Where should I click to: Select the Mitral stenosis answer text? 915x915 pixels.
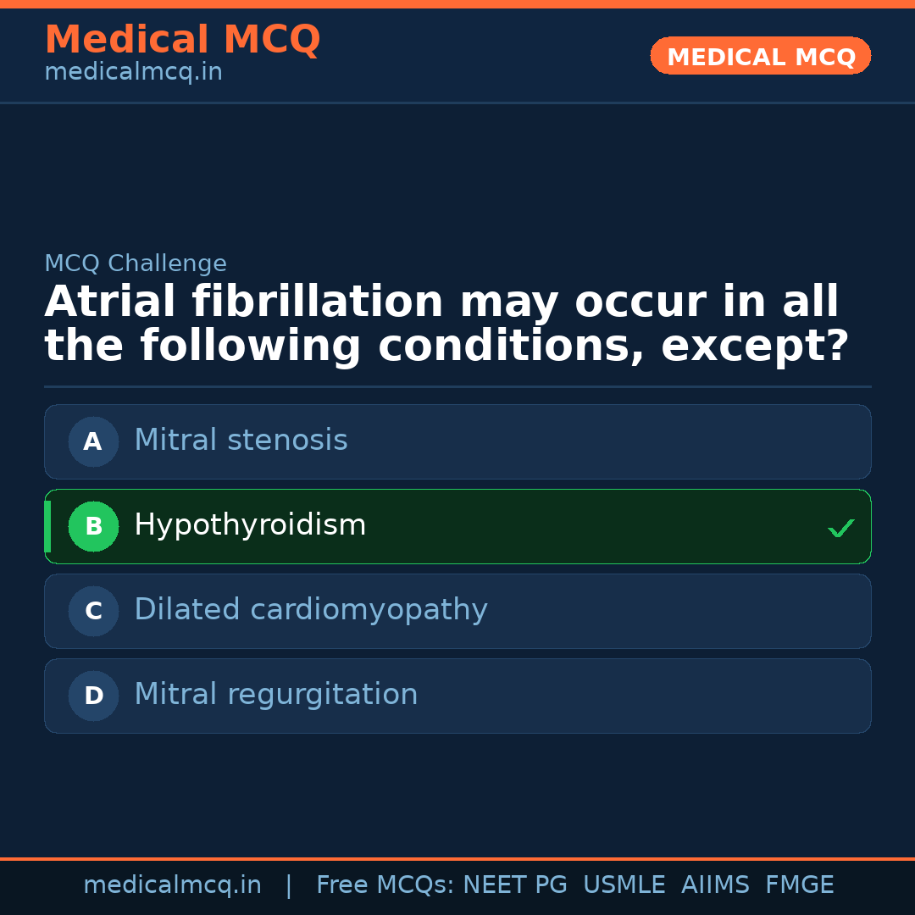pyautogui.click(x=241, y=441)
